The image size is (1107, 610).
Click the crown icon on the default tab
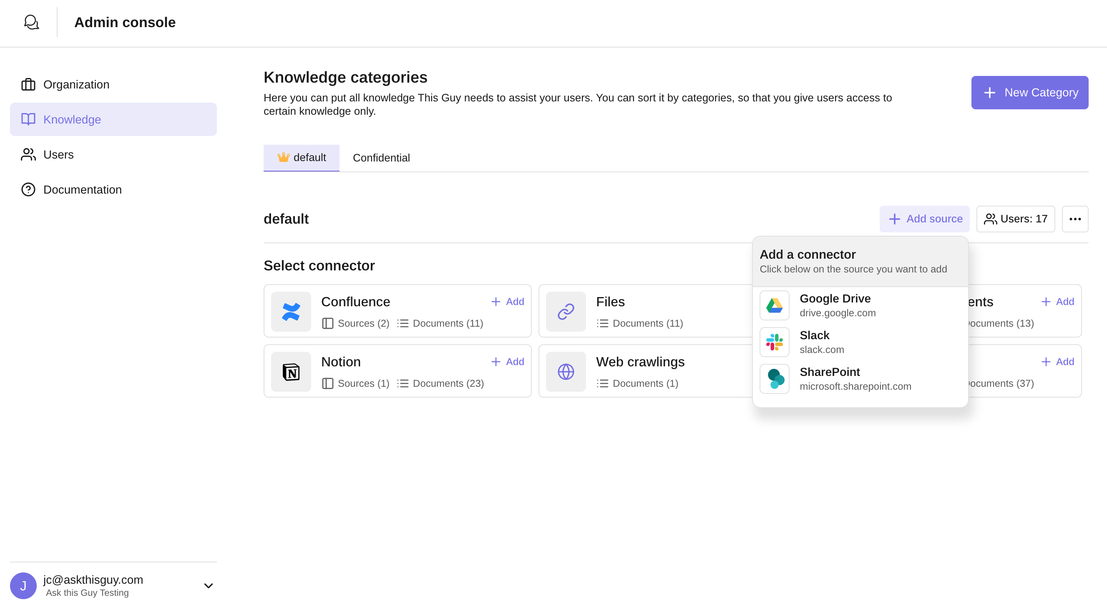point(283,158)
